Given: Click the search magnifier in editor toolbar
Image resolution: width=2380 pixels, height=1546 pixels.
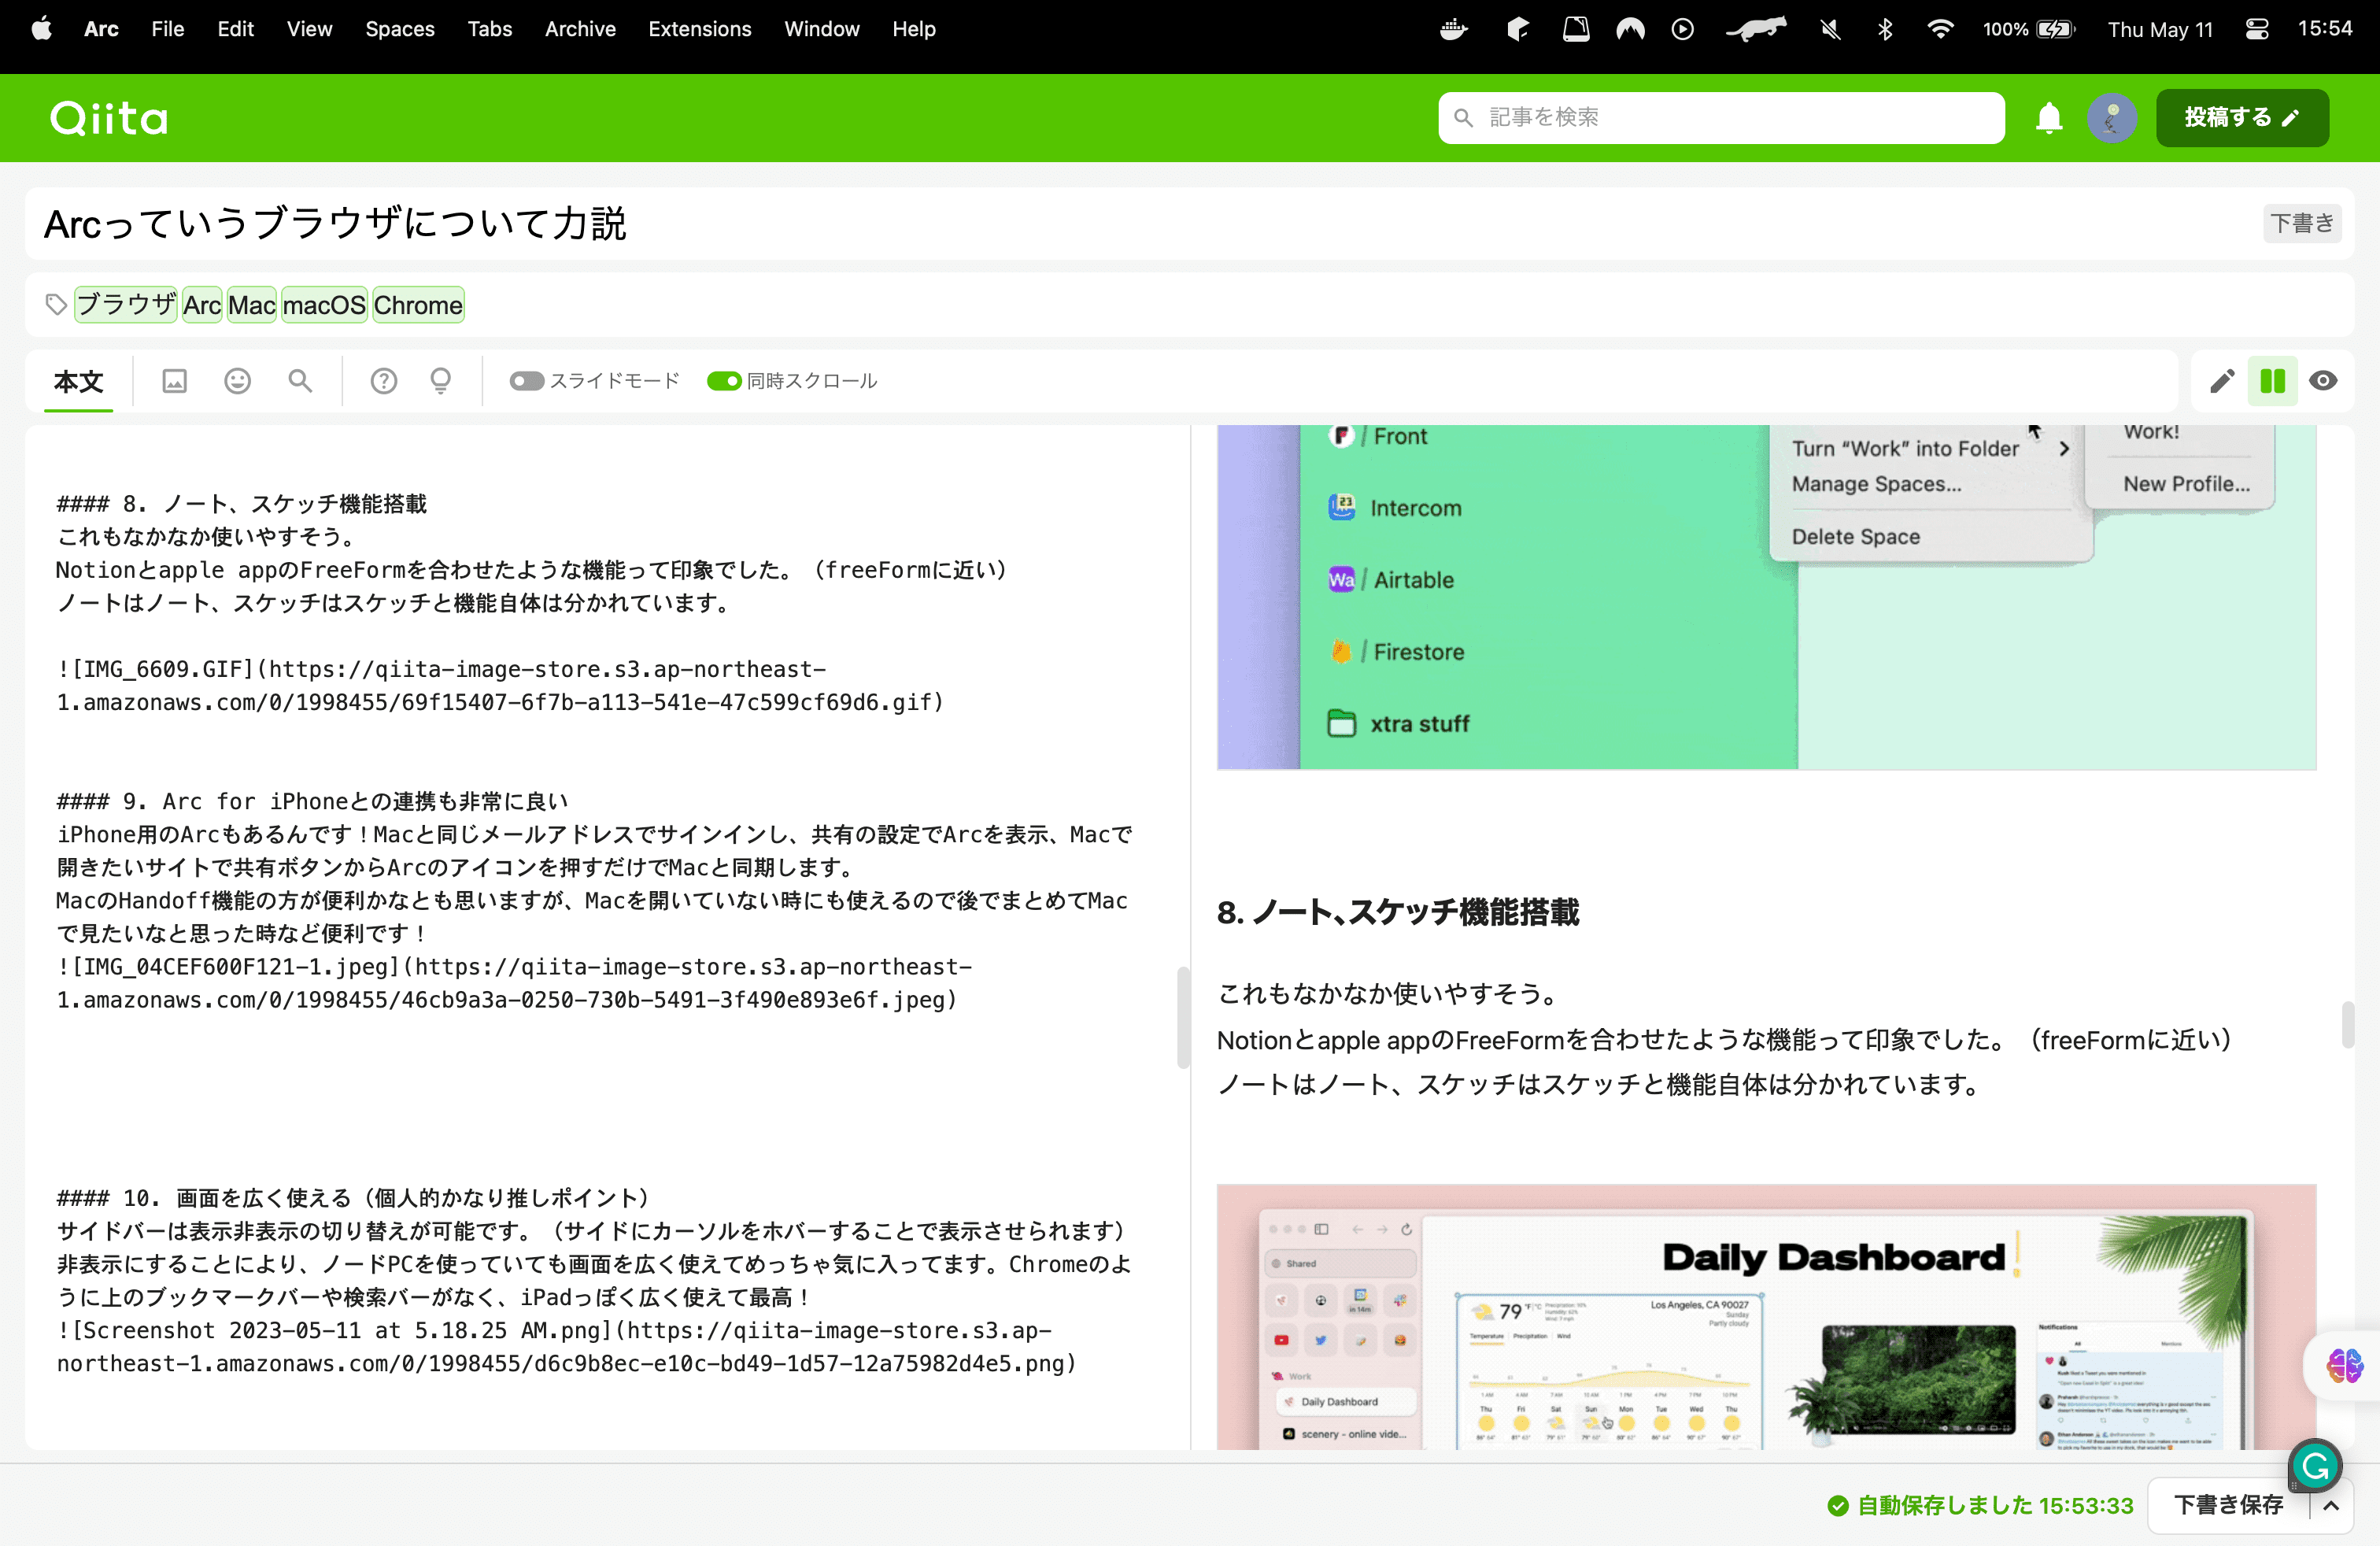Looking at the screenshot, I should point(300,381).
